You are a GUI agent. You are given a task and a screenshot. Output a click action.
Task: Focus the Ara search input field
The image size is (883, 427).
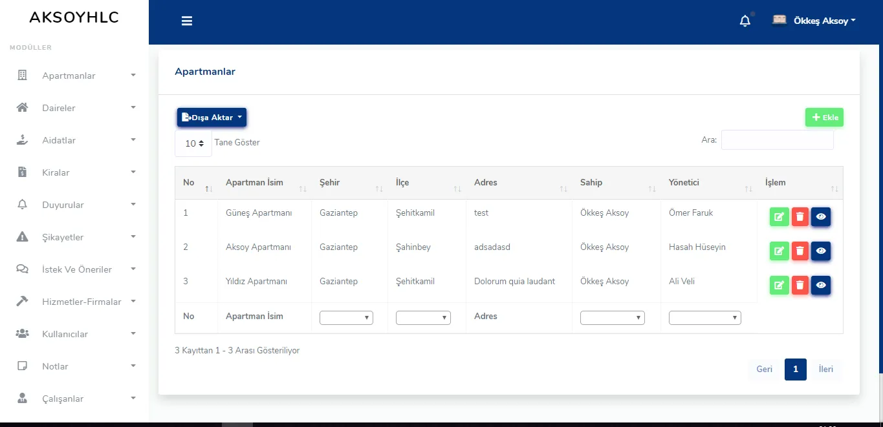click(778, 140)
